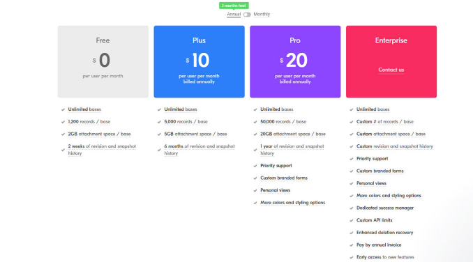This screenshot has height=262, width=473.
Task: Select the Pro plan card
Action: (x=295, y=62)
